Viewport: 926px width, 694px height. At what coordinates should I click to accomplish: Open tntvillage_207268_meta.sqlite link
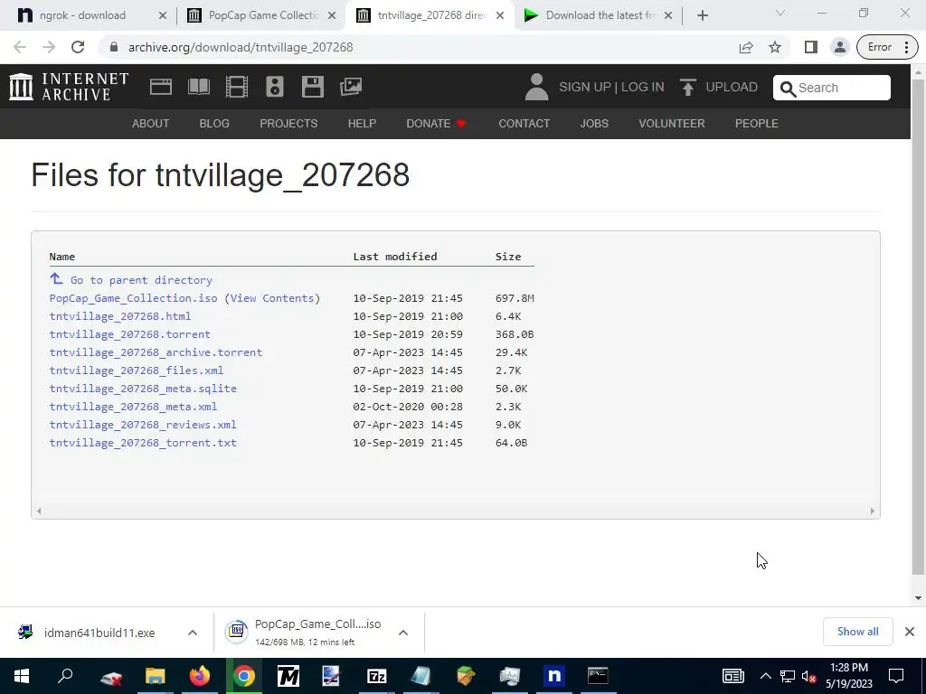[x=143, y=389]
